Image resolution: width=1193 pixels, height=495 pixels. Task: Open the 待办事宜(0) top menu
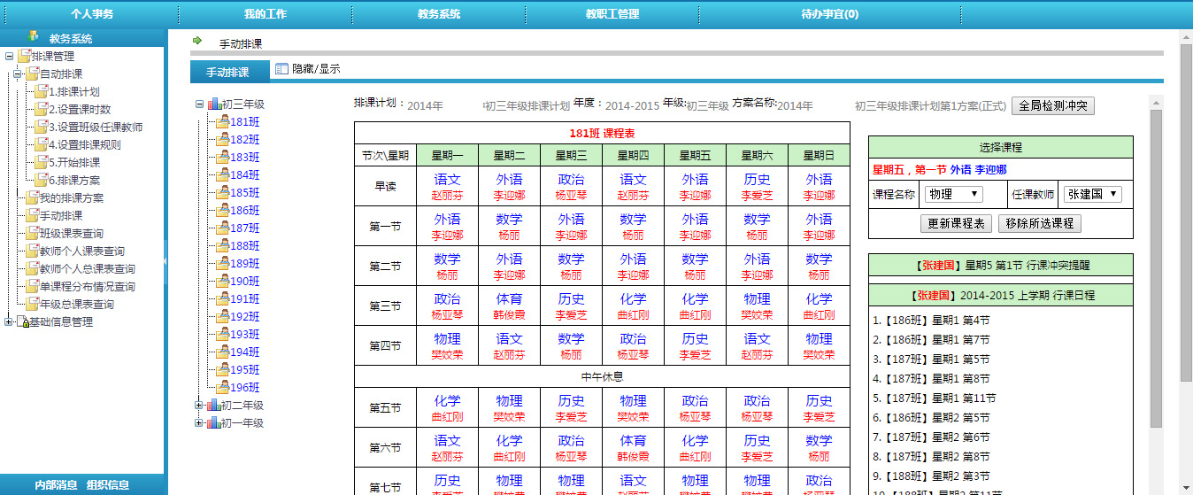coord(829,14)
